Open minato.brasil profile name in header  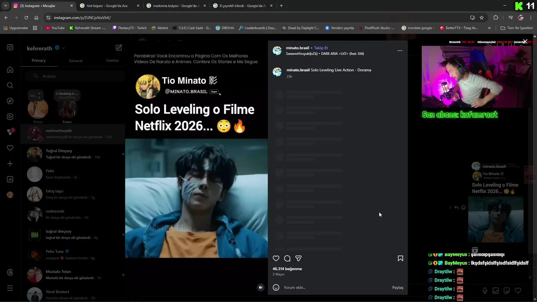click(297, 48)
